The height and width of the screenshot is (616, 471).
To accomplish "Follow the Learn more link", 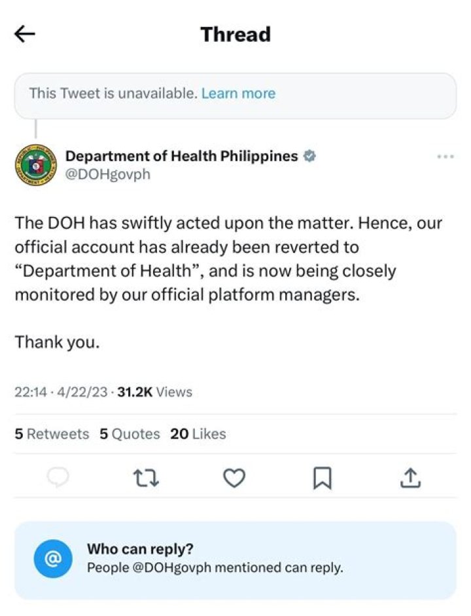I will click(x=238, y=94).
